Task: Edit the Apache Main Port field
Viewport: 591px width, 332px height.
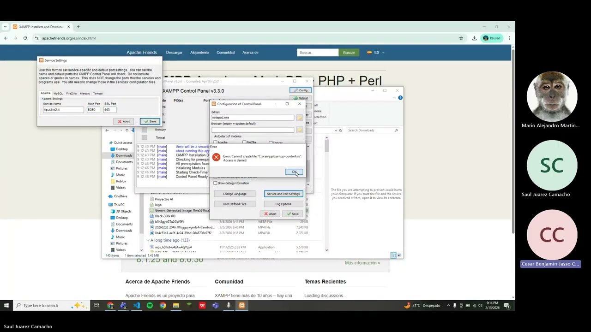Action: [x=94, y=110]
